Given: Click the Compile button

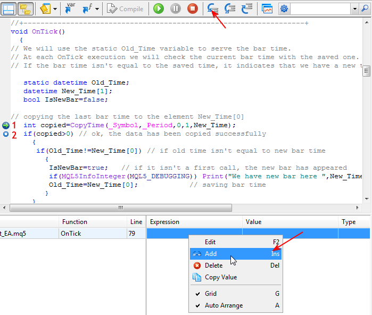Looking at the screenshot, I should click(x=125, y=9).
